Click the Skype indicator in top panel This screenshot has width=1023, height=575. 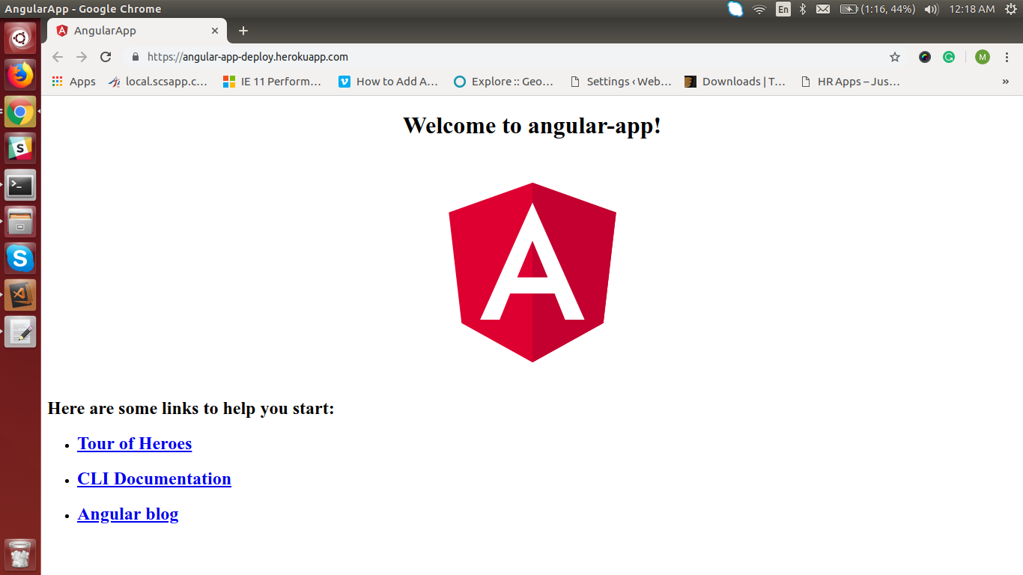coord(735,9)
